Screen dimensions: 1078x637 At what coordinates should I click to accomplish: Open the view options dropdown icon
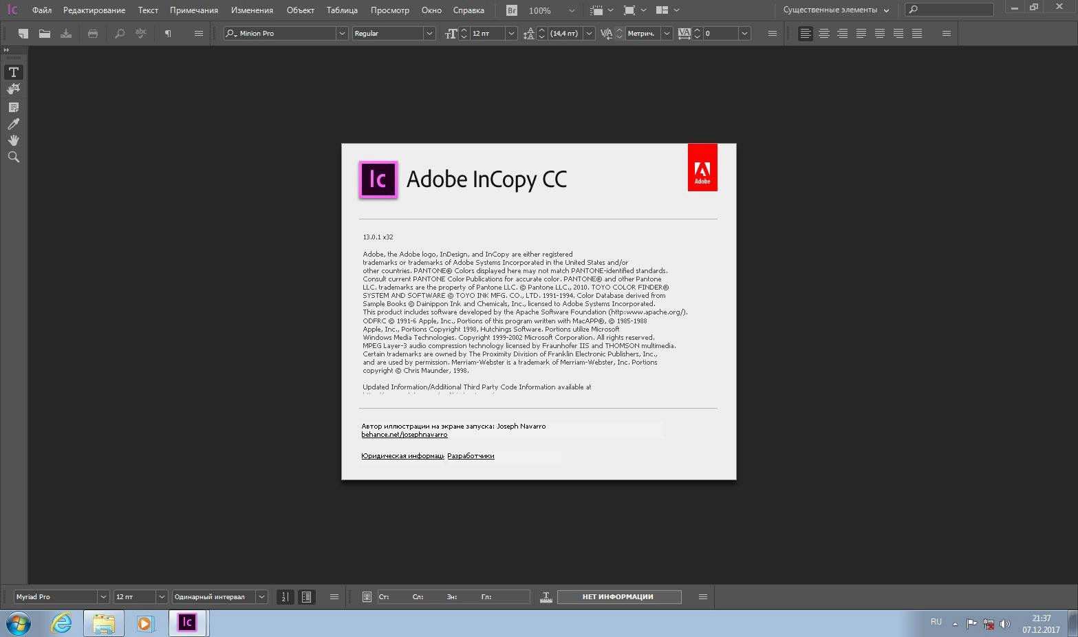601,10
